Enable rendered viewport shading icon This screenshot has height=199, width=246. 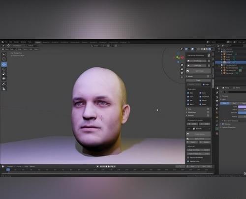(x=210, y=49)
